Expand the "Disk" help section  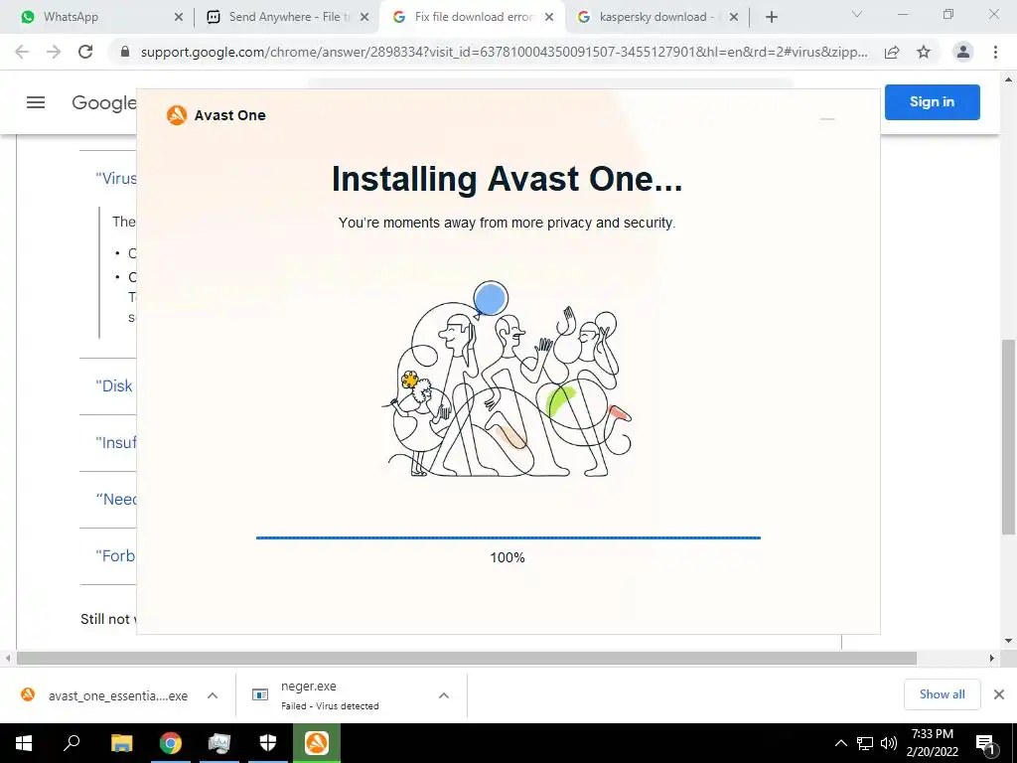pos(114,386)
